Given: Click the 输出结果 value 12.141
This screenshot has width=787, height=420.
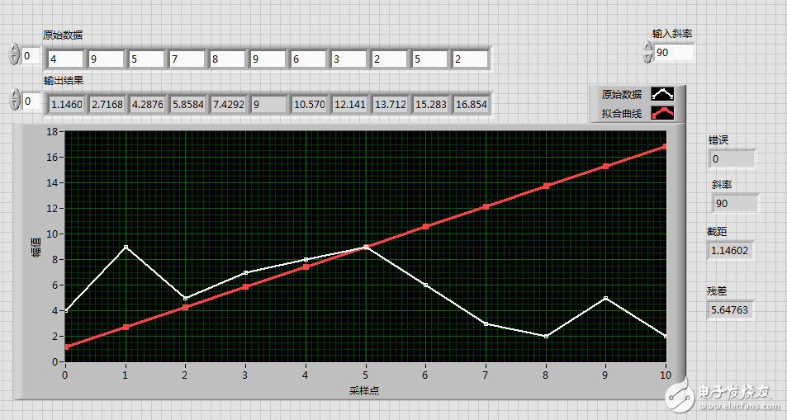Looking at the screenshot, I should (350, 104).
